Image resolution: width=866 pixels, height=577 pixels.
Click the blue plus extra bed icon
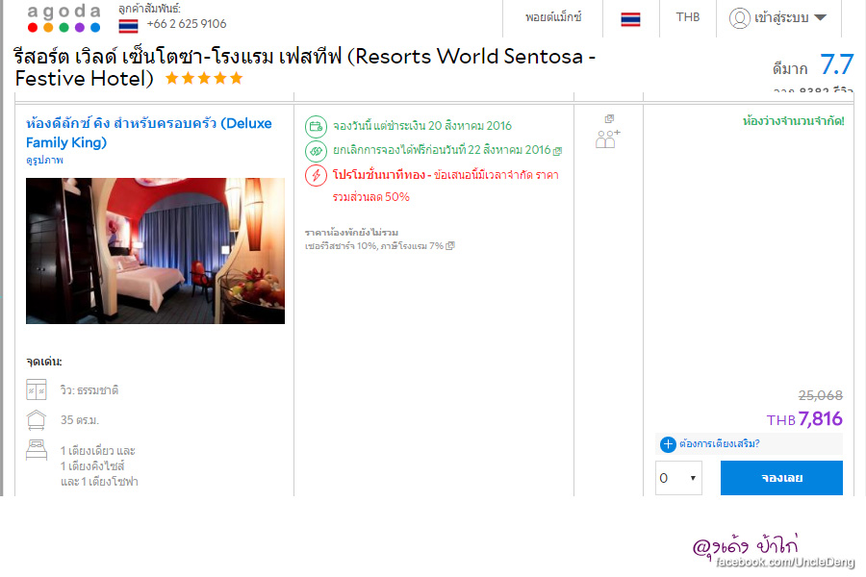click(x=668, y=444)
